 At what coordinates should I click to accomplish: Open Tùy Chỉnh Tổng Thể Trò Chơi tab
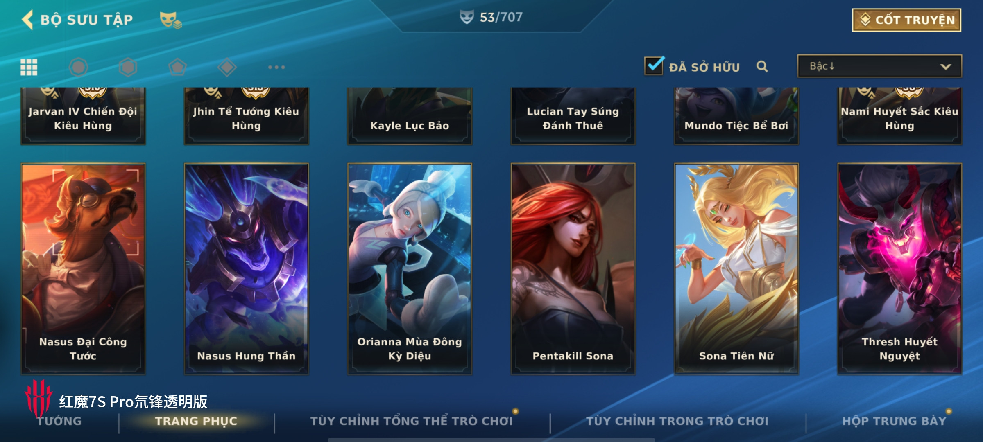[411, 421]
